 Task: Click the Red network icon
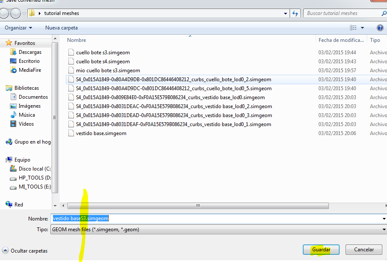[x=9, y=205]
